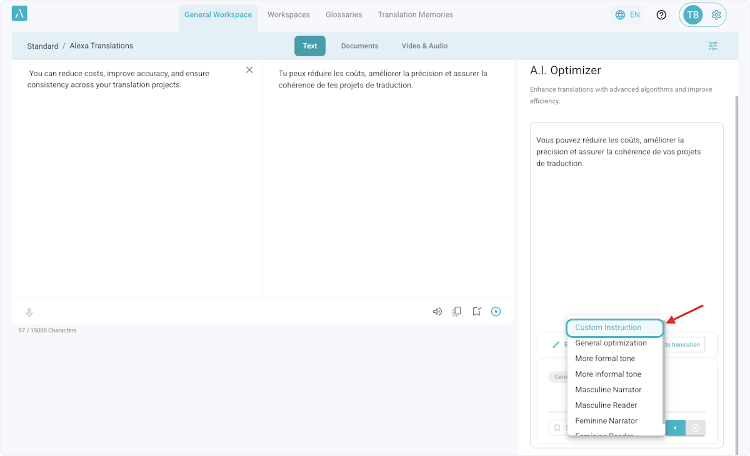Open the help question mark icon

661,15
